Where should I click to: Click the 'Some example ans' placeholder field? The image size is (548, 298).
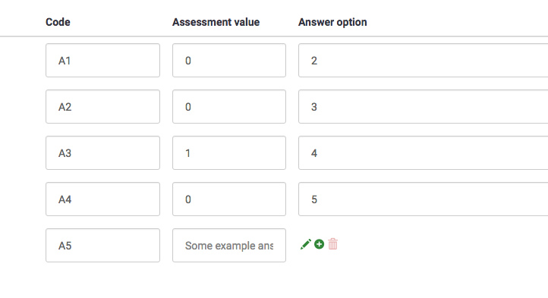[229, 245]
